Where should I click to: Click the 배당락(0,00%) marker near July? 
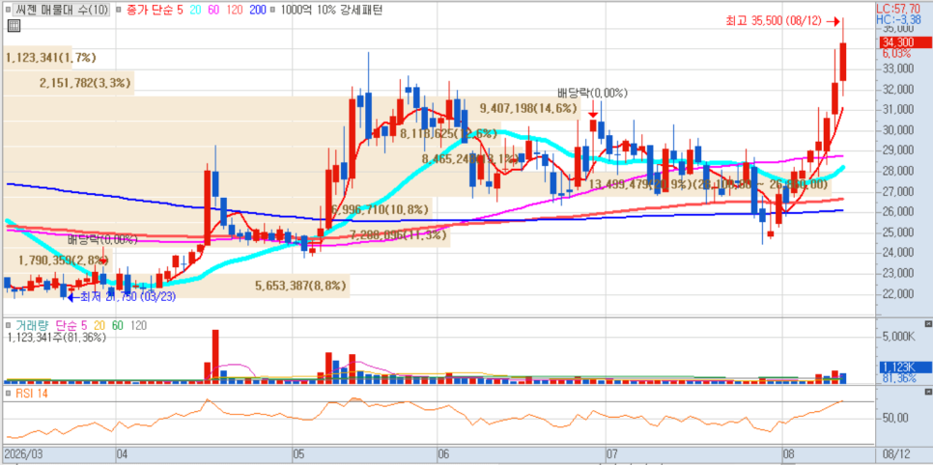click(592, 93)
